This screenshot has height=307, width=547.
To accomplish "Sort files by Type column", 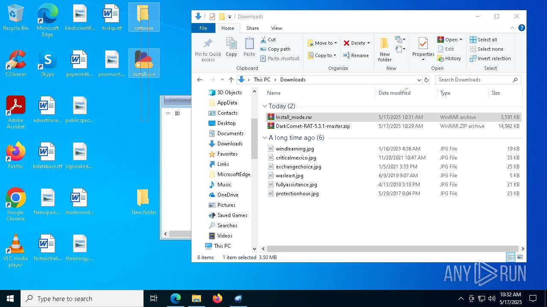I will (463, 93).
